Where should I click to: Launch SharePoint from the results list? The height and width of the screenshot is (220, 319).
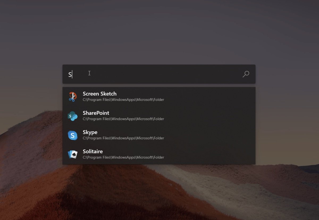(x=96, y=113)
